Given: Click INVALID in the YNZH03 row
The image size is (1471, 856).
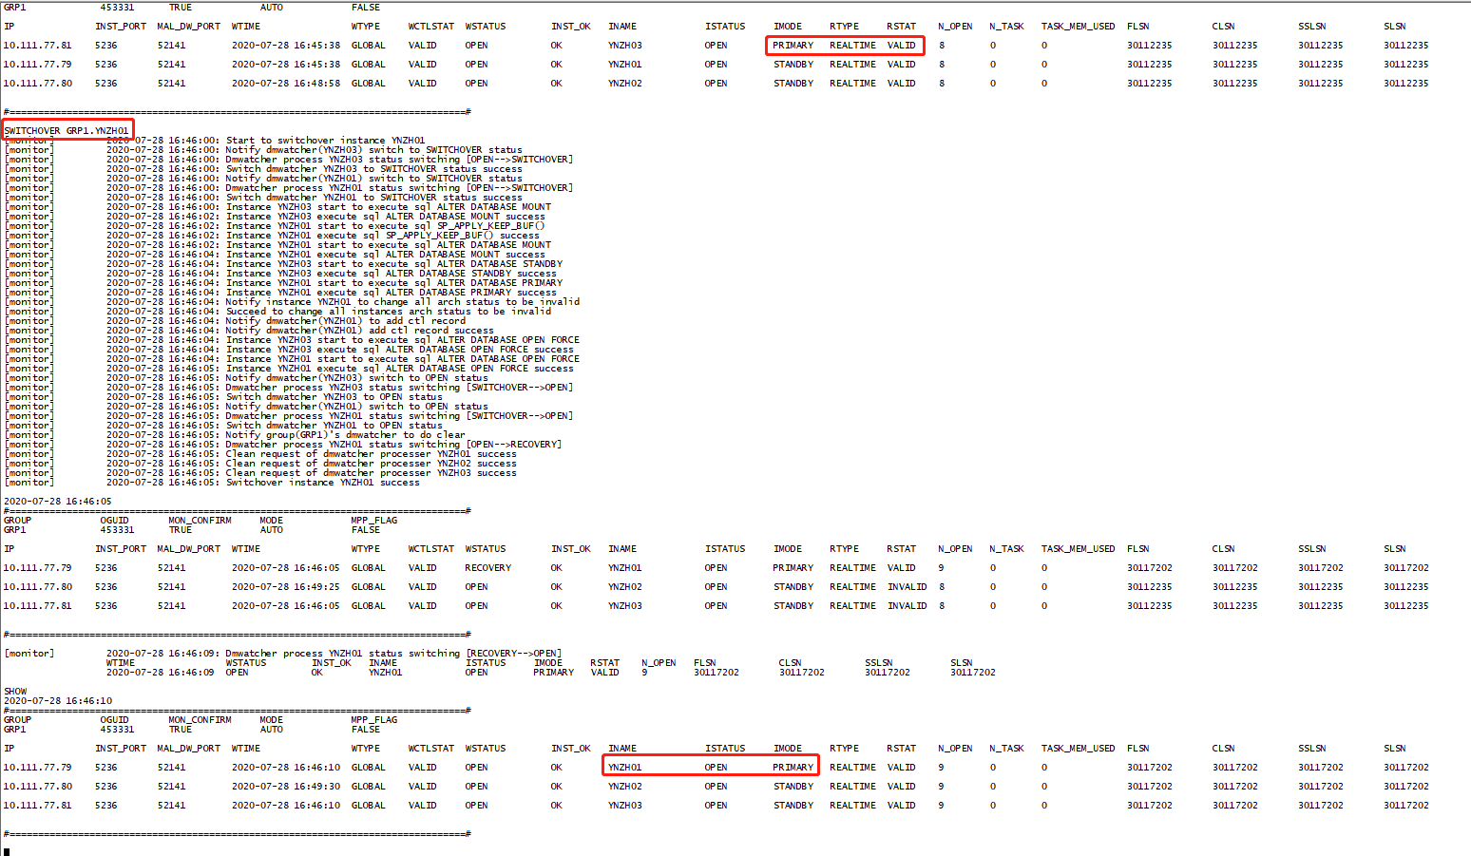Looking at the screenshot, I should (907, 606).
